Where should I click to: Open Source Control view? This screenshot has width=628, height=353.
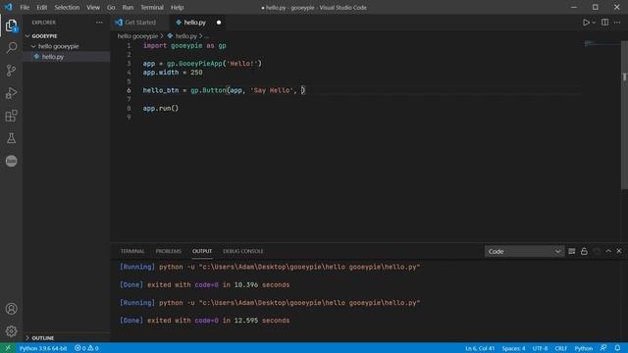11,71
